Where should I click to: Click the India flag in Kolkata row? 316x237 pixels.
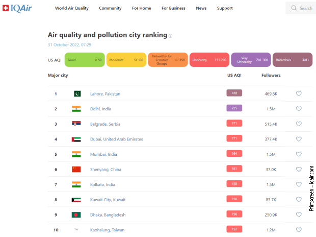click(x=76, y=184)
